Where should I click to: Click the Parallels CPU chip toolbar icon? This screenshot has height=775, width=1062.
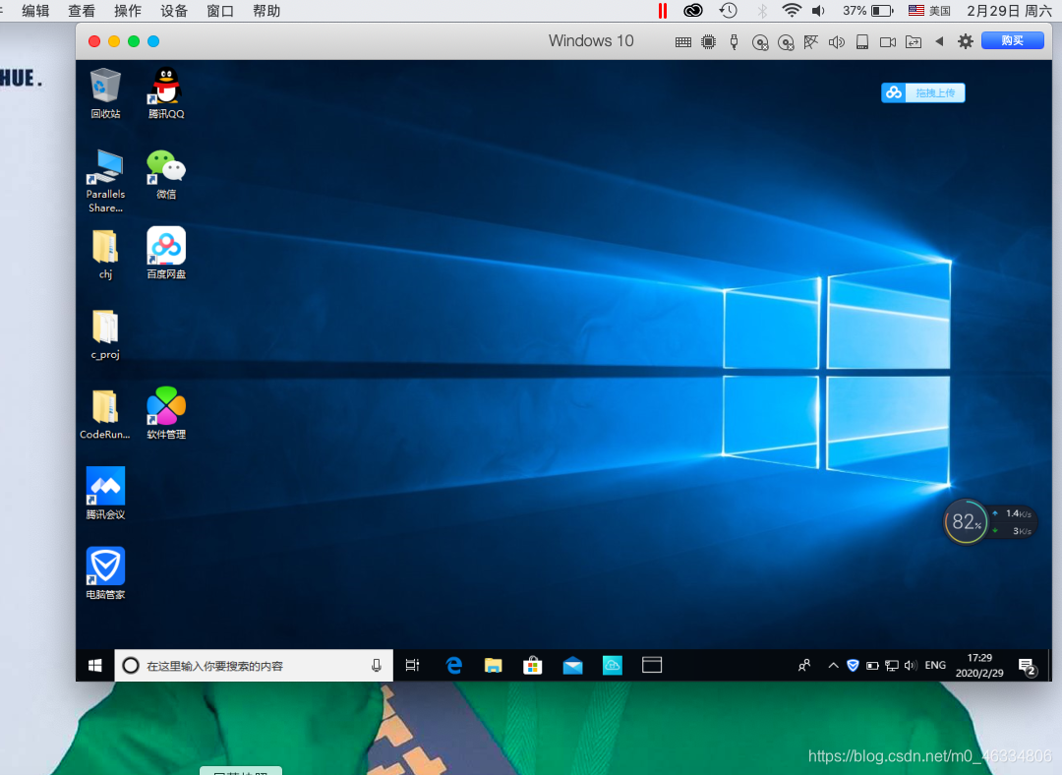[708, 42]
